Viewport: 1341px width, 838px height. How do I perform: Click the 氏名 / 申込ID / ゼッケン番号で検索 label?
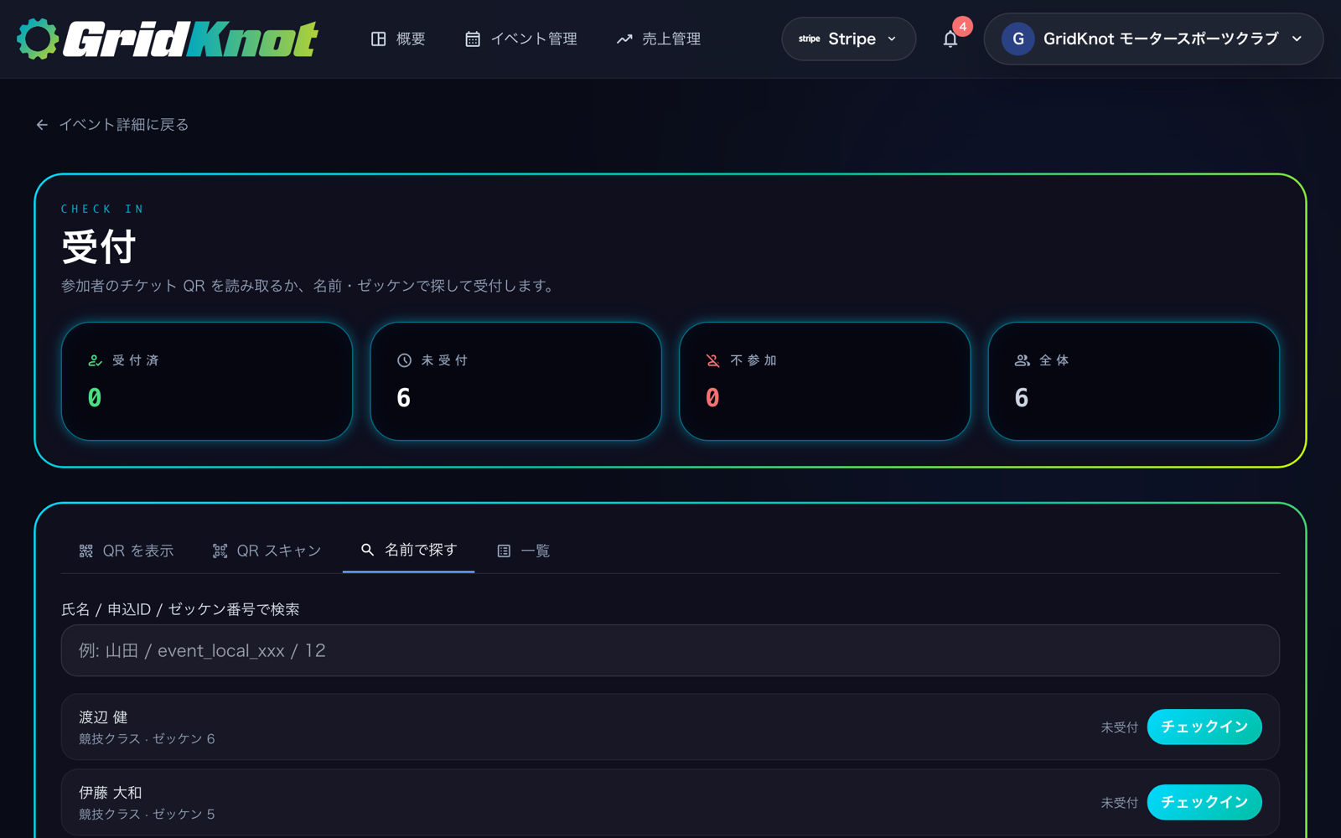180,609
